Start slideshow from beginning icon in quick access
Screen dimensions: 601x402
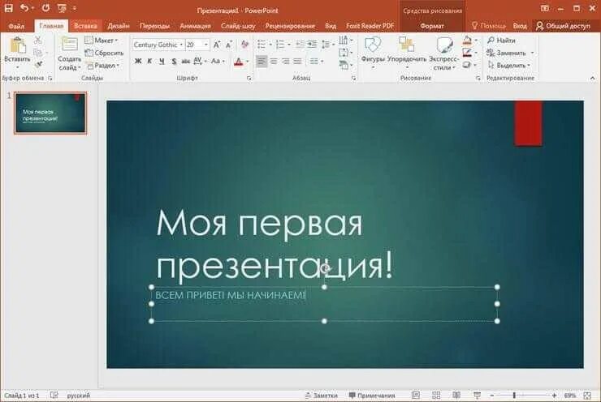tap(62, 8)
